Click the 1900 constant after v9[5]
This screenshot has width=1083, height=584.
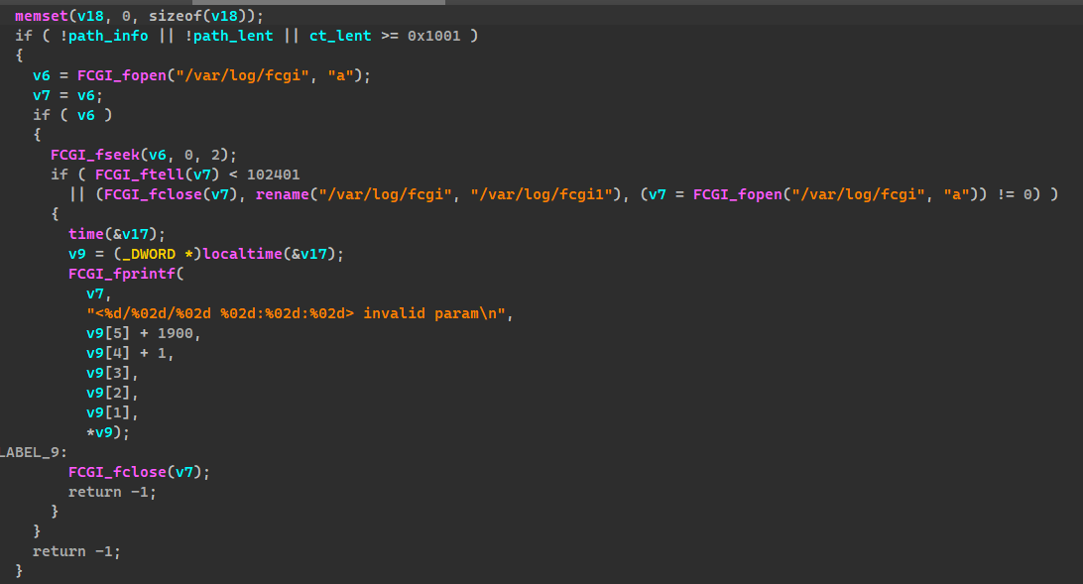pyautogui.click(x=179, y=333)
